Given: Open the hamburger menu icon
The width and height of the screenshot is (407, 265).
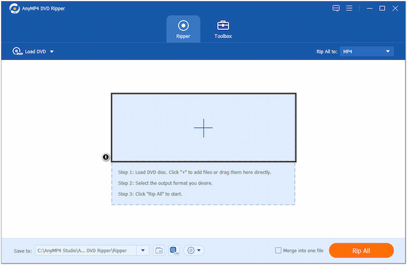Looking at the screenshot, I should tap(349, 8).
